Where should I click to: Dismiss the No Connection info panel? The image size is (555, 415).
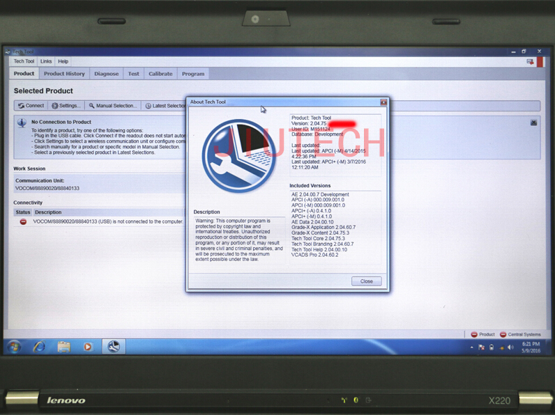click(533, 123)
